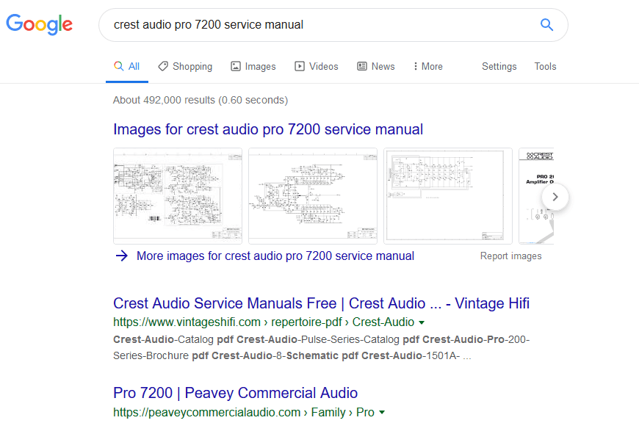The height and width of the screenshot is (423, 639).
Task: Expand the More menu
Action: coord(427,66)
